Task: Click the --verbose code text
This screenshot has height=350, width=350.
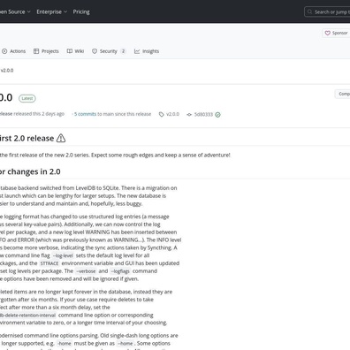Action: (86, 271)
